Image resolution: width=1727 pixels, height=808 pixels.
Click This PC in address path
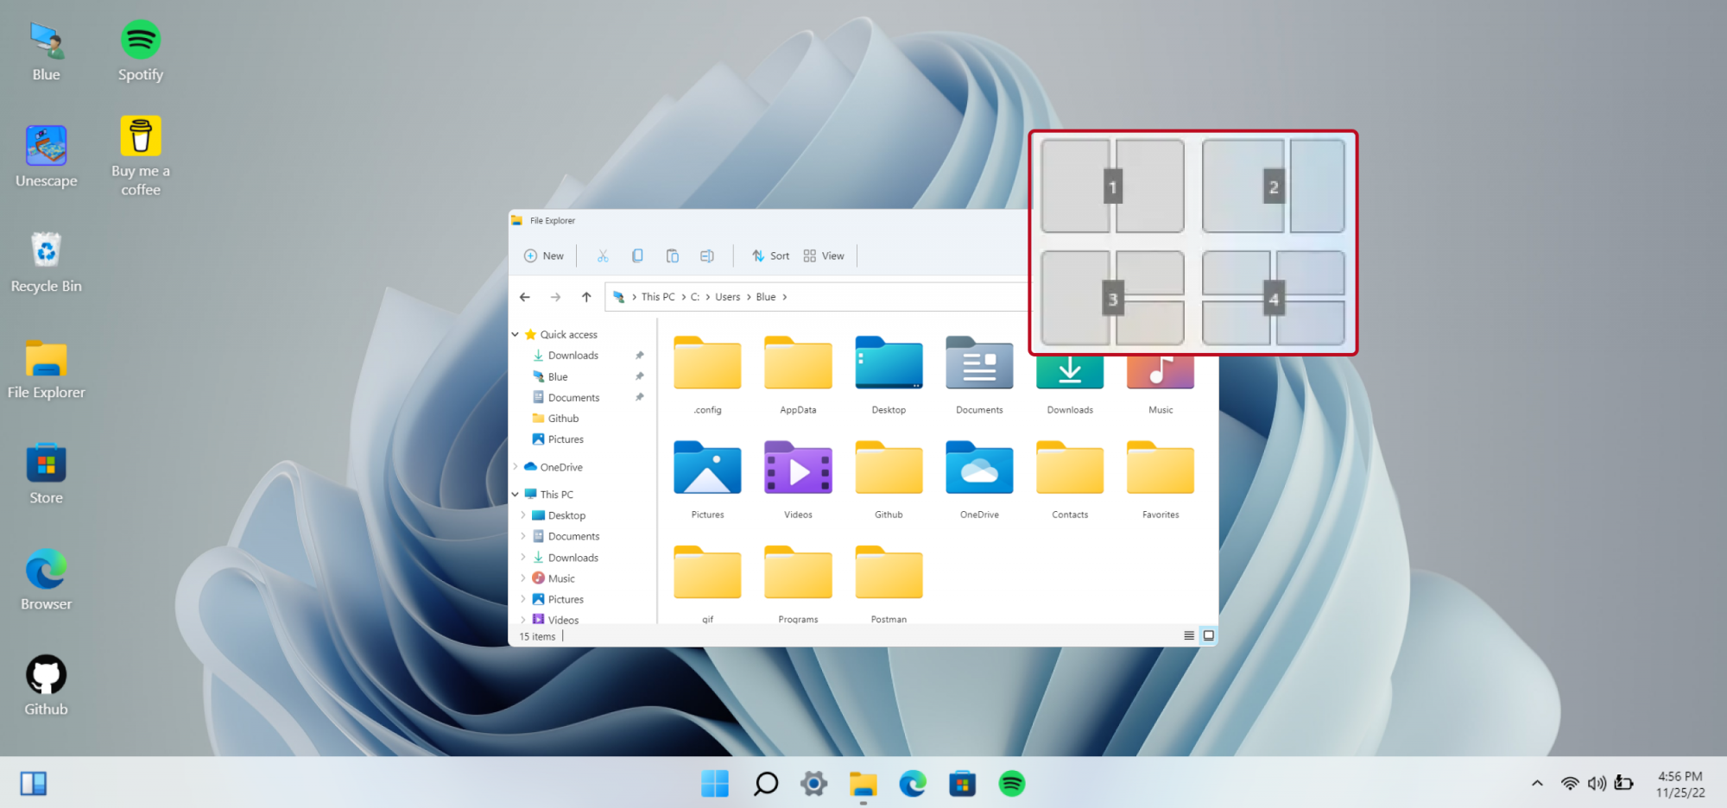(x=658, y=297)
